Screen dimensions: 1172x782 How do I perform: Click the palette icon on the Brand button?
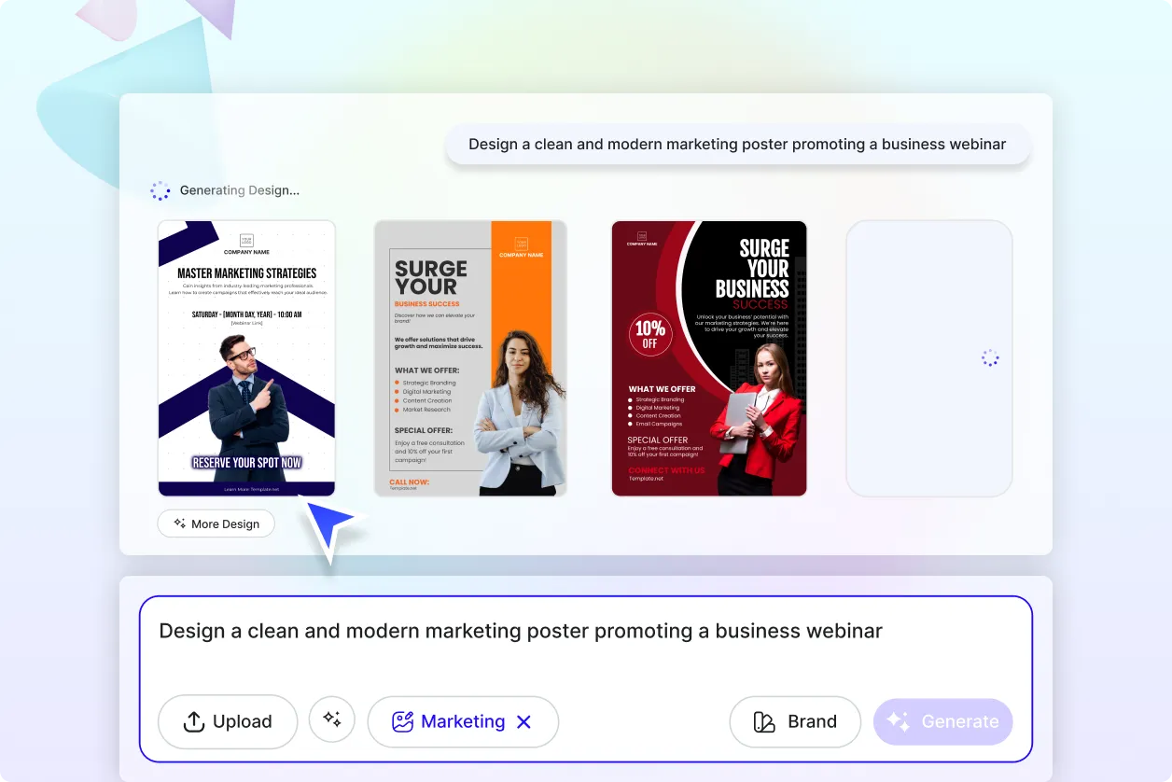tap(762, 721)
